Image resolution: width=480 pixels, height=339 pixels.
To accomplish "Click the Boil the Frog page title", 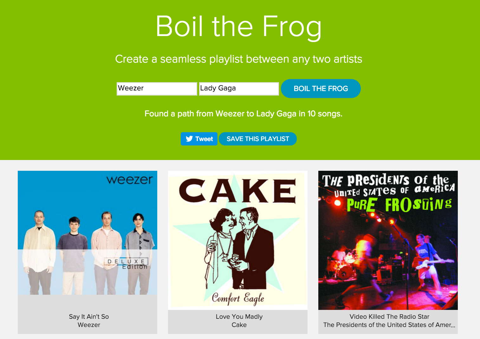I will click(239, 27).
